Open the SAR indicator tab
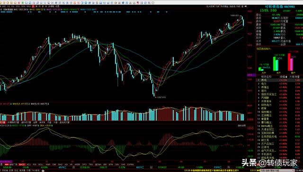 click(x=123, y=164)
